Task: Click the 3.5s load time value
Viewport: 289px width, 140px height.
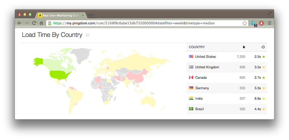Action: (x=257, y=67)
